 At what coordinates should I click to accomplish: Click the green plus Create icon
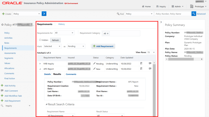point(3,14)
